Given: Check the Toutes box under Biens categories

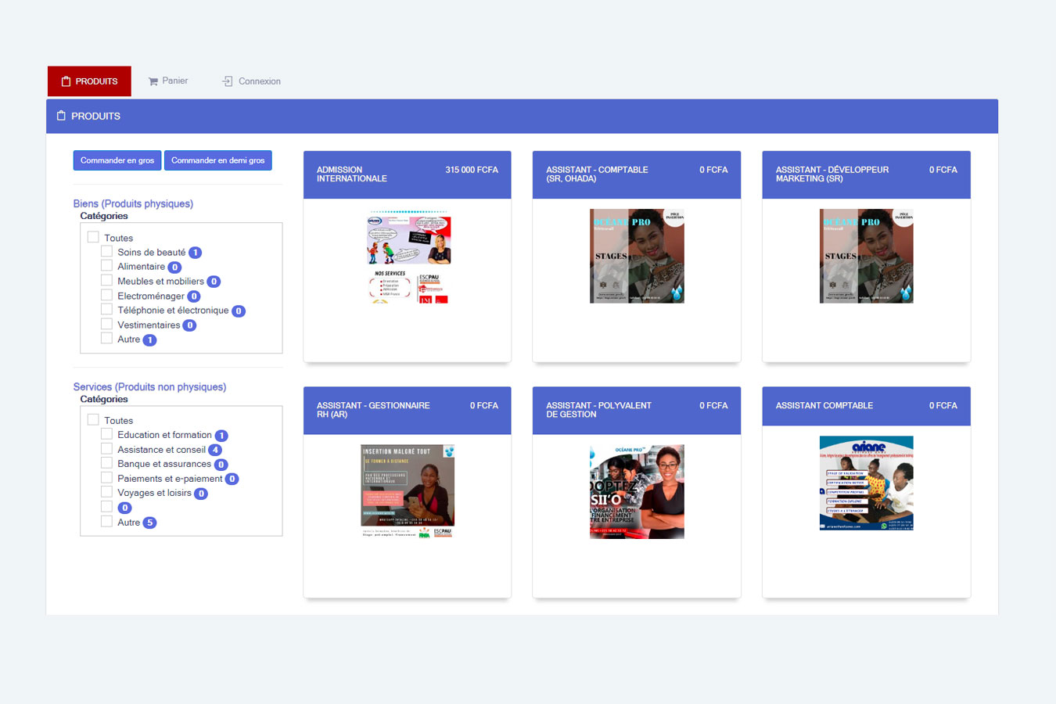Looking at the screenshot, I should tap(93, 237).
